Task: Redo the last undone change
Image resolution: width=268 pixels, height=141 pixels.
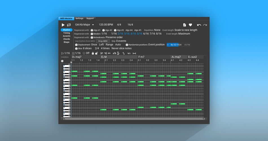Action: coord(205,25)
